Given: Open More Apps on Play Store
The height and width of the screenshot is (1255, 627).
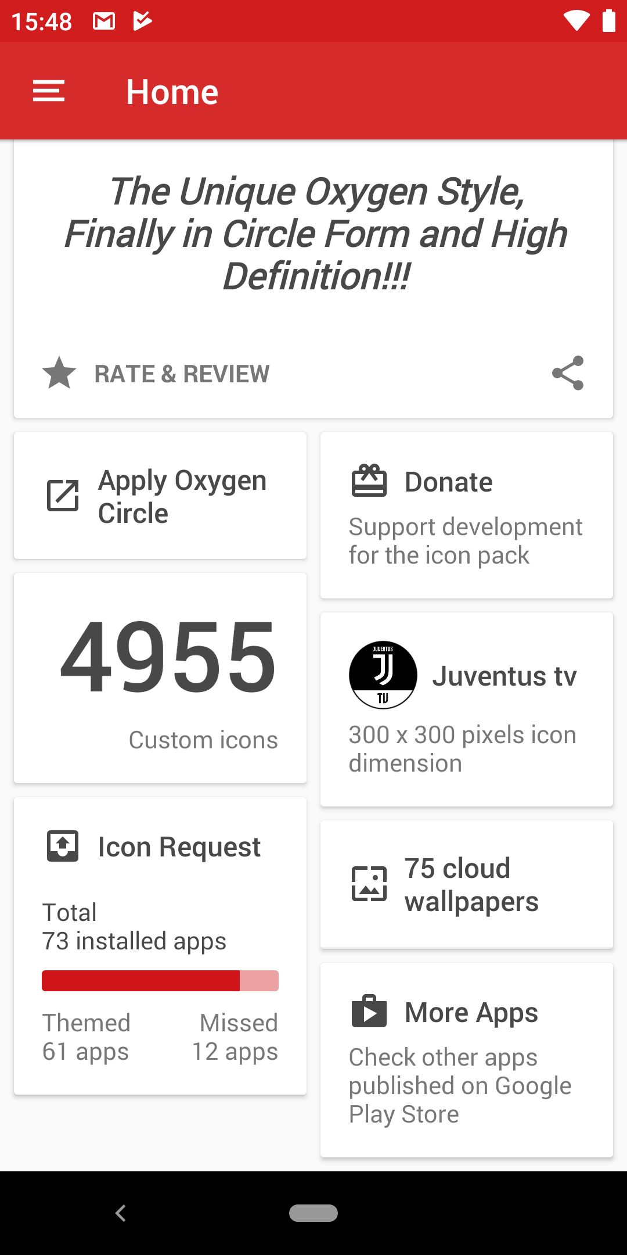Looking at the screenshot, I should pos(460,1085).
